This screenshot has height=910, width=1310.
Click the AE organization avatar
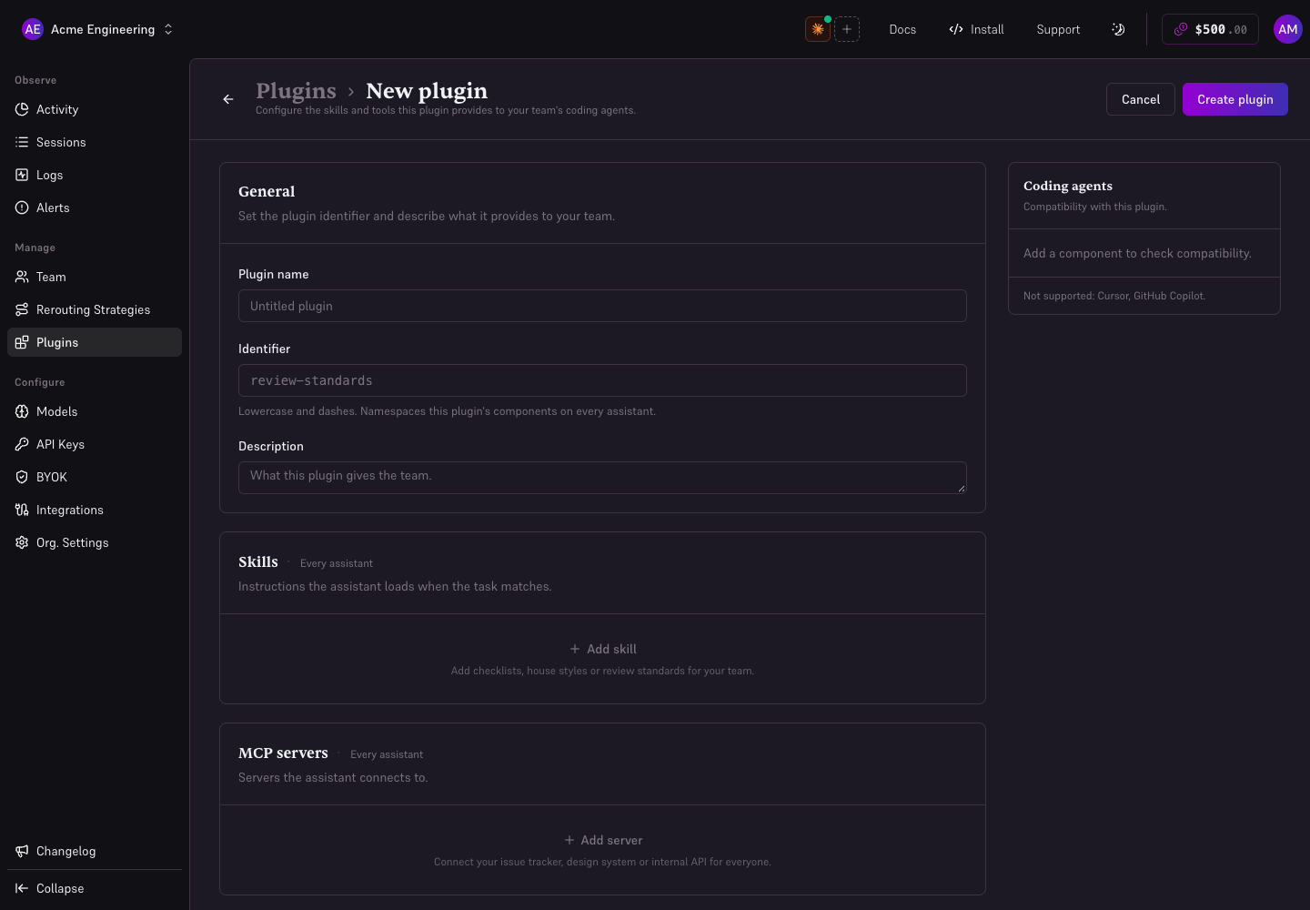click(x=33, y=29)
